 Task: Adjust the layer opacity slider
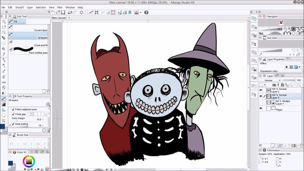(288, 80)
